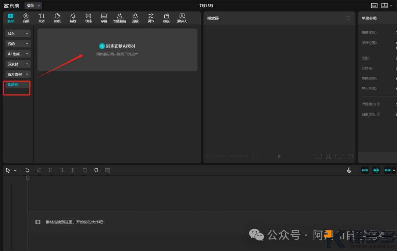
Task: Open the 音频 (Audio) panel
Action: pyautogui.click(x=26, y=18)
